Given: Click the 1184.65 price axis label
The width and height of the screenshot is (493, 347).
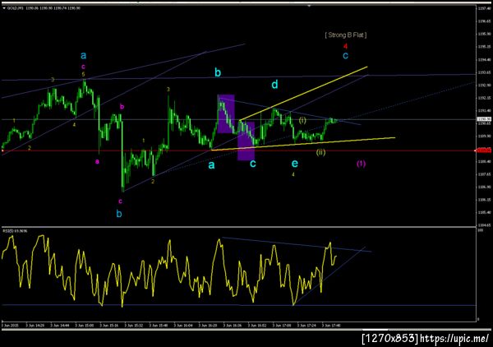Looking at the screenshot, I should click(x=484, y=225).
